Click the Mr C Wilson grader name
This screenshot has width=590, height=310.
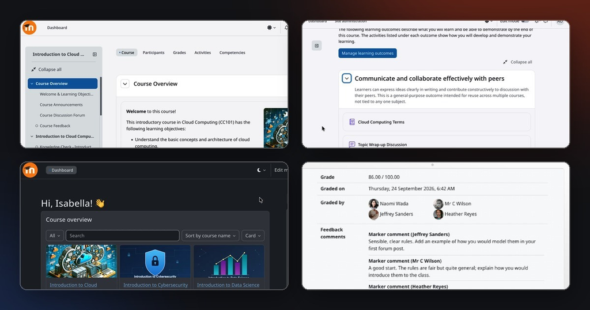(x=458, y=203)
